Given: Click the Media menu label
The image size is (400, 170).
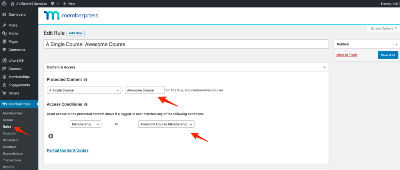Looking at the screenshot, I should pyautogui.click(x=13, y=34).
